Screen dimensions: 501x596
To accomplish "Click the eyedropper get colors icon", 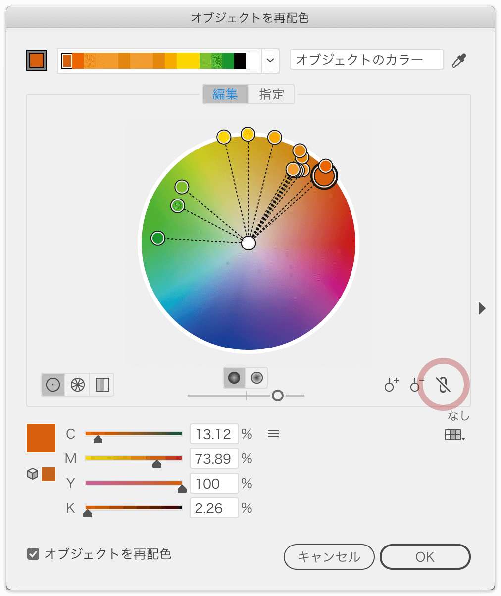I will 459,60.
